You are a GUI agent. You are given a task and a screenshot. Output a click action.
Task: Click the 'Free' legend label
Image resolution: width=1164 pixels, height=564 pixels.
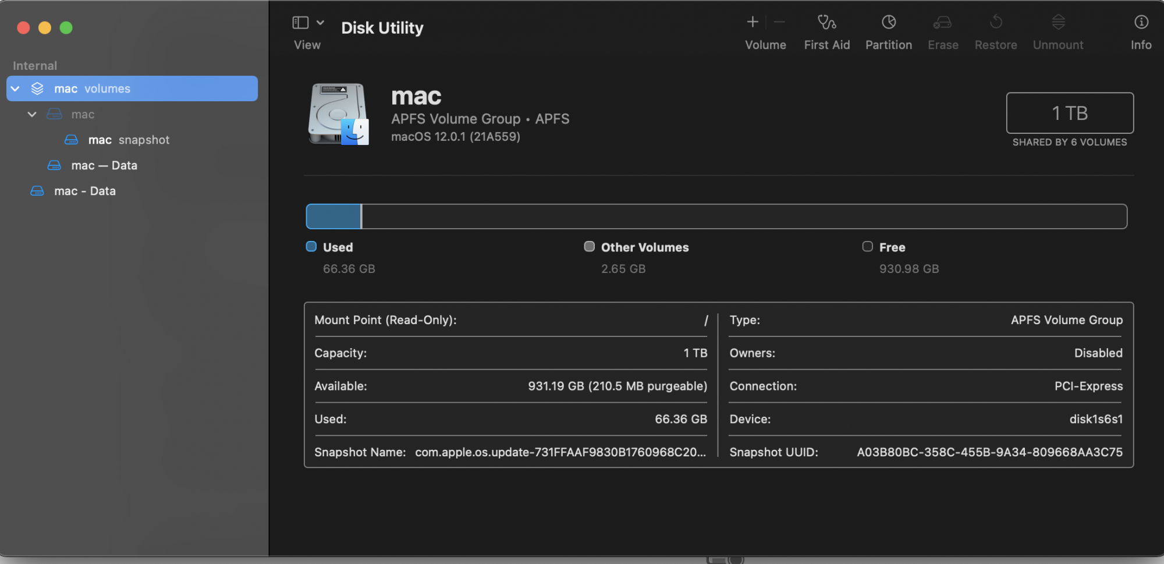[x=892, y=247]
